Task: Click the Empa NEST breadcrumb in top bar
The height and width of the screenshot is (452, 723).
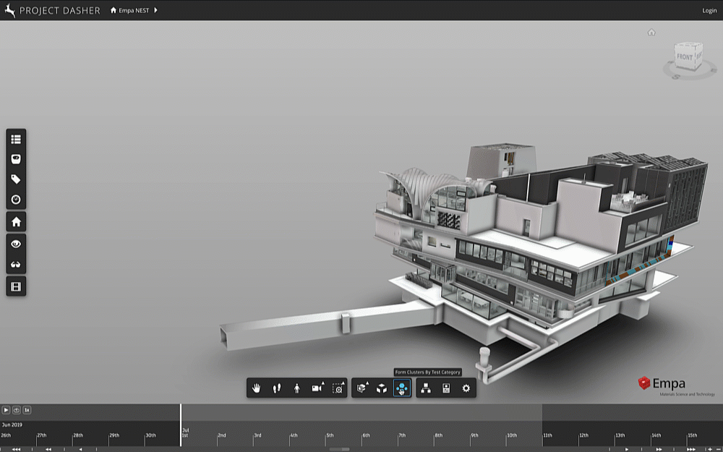Action: pos(134,10)
